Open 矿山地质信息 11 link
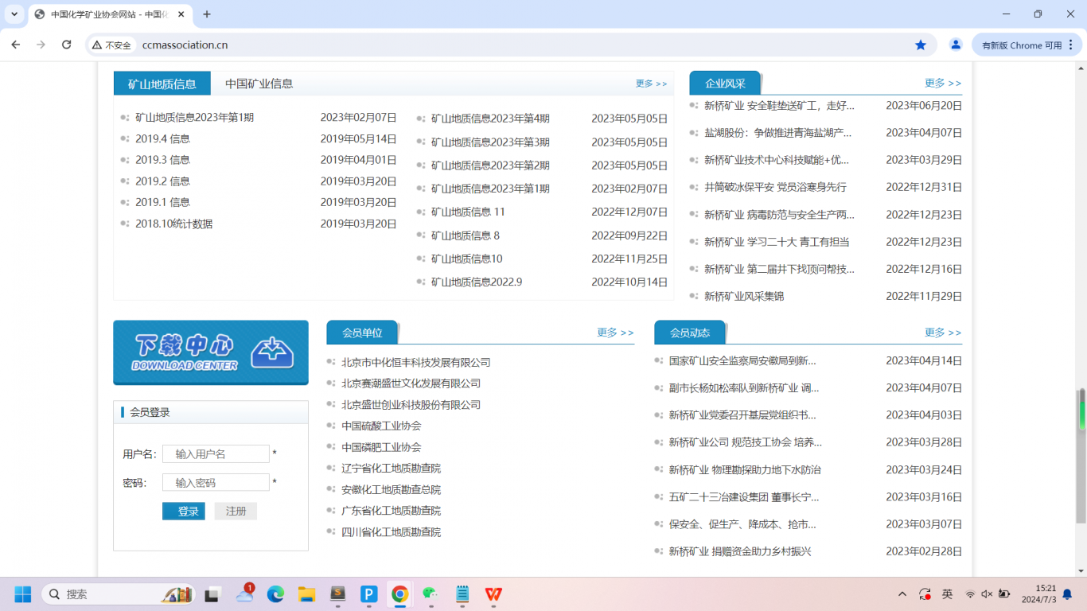 pos(468,212)
